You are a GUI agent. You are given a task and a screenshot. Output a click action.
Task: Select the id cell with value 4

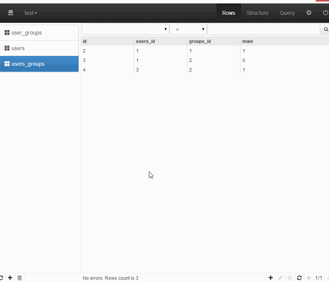pos(84,70)
